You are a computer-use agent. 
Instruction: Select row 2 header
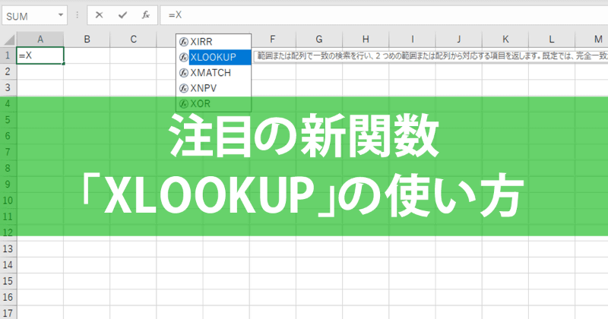(8, 71)
